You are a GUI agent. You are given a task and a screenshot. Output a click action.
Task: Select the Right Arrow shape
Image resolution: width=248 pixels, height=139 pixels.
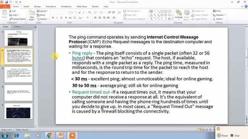point(162,15)
